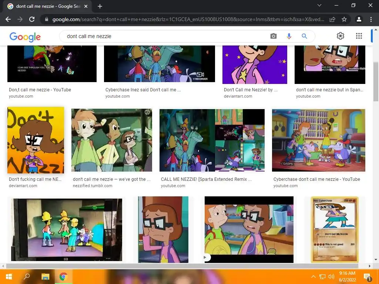
Task: Click the browser forward arrow
Action: pyautogui.click(x=20, y=19)
